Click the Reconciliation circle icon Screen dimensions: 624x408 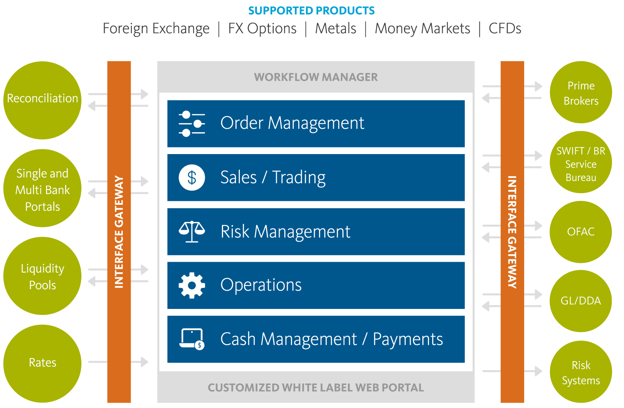click(x=42, y=98)
